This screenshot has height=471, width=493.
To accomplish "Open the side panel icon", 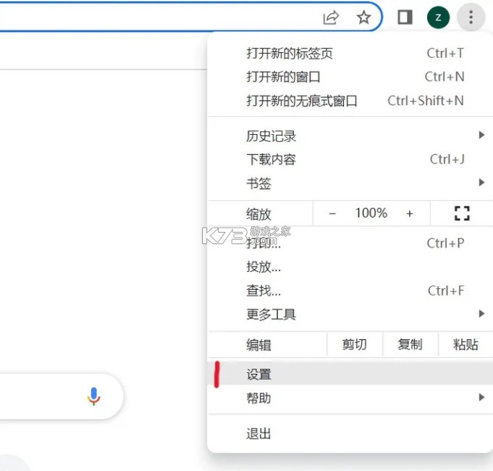I will pyautogui.click(x=405, y=17).
